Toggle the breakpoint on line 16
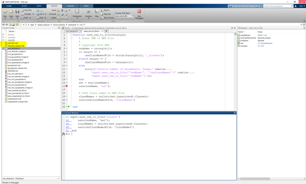This screenshot has width=306, height=184. point(67,86)
